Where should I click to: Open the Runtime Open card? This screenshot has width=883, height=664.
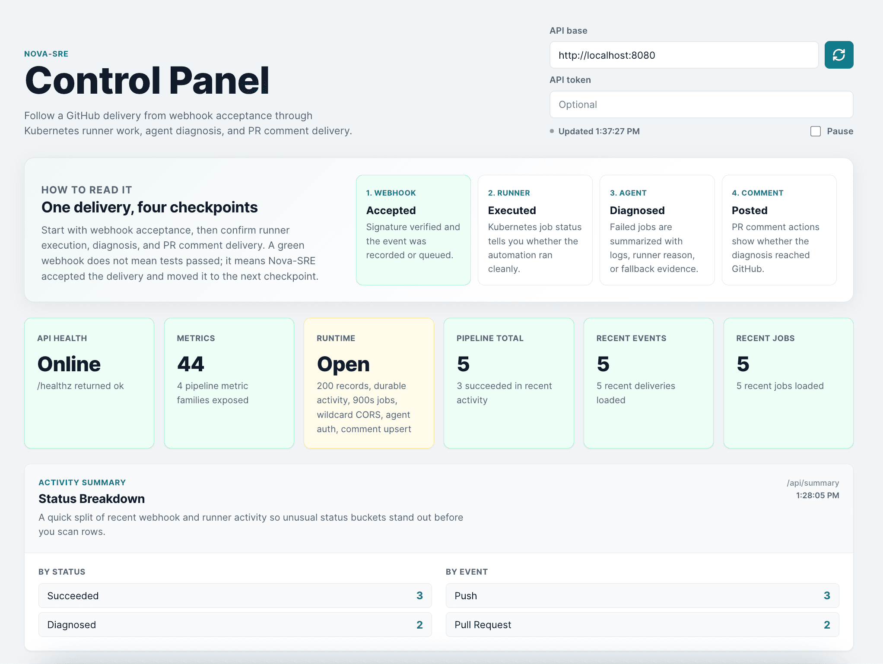pos(368,383)
